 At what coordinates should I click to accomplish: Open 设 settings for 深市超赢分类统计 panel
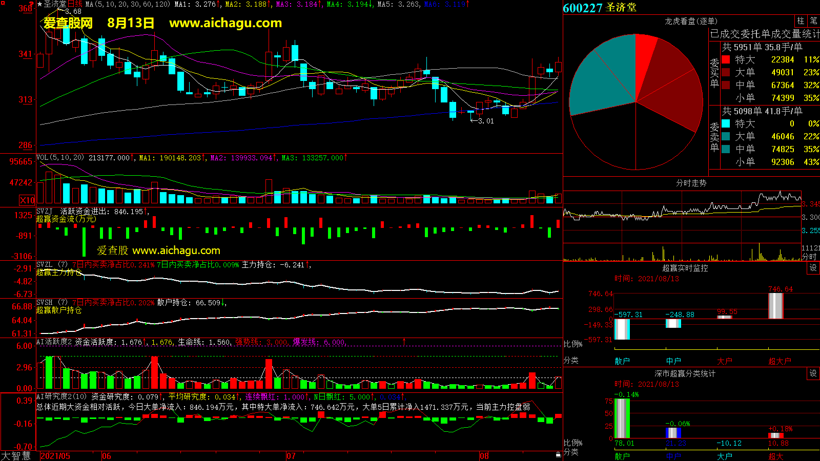813,373
